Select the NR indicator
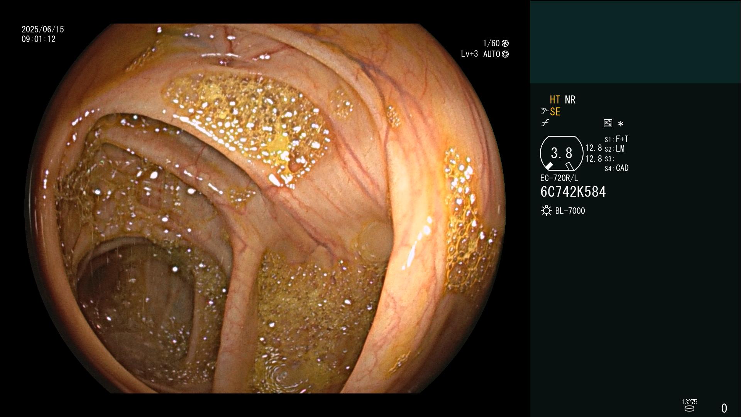Screen dimensions: 741x417 click(570, 100)
